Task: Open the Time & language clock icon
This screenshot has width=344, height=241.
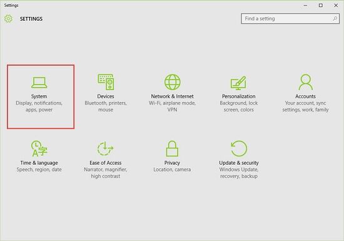Action: pyautogui.click(x=39, y=148)
